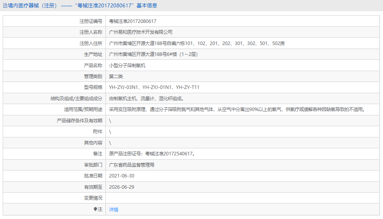The image size is (383, 219).
Task: Click the 型号规格 label
Action: (x=93, y=87)
